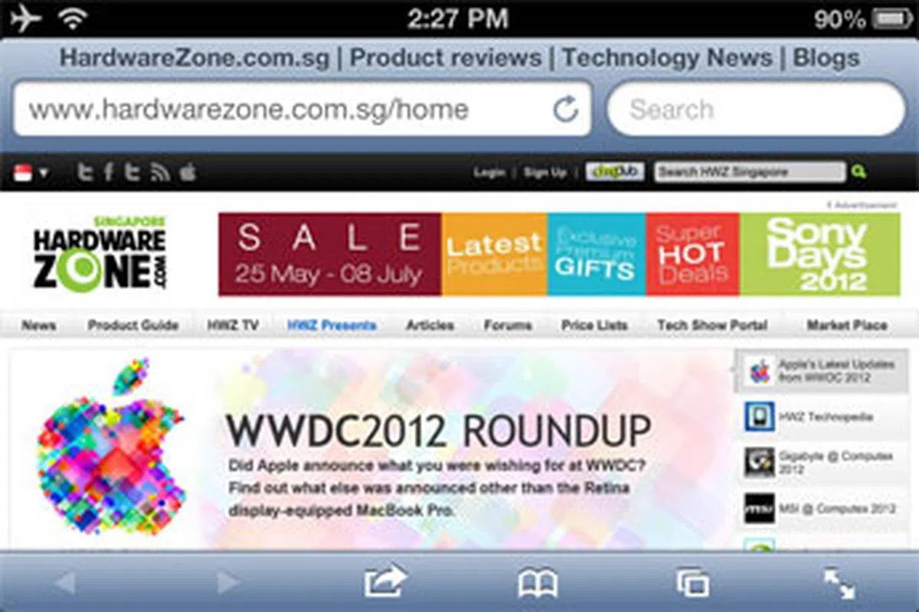Image resolution: width=919 pixels, height=612 pixels.
Task: Tap the Safari Search field
Action: pyautogui.click(x=757, y=109)
